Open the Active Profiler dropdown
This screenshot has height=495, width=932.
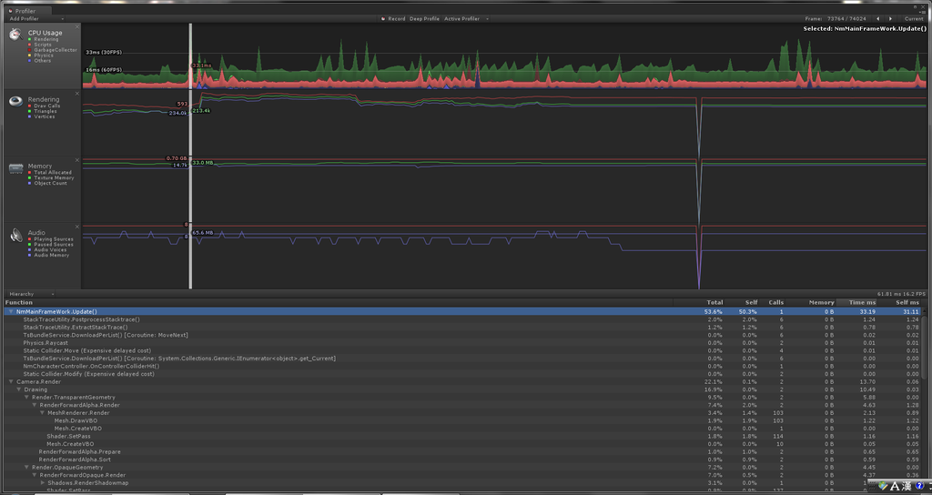point(467,18)
